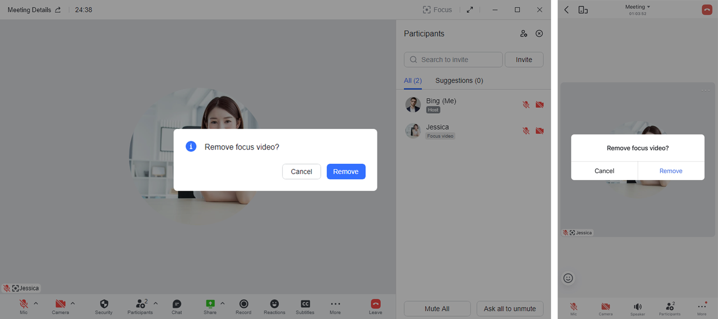Toggle Bing's camera in the participants list
The width and height of the screenshot is (718, 319).
click(x=540, y=105)
